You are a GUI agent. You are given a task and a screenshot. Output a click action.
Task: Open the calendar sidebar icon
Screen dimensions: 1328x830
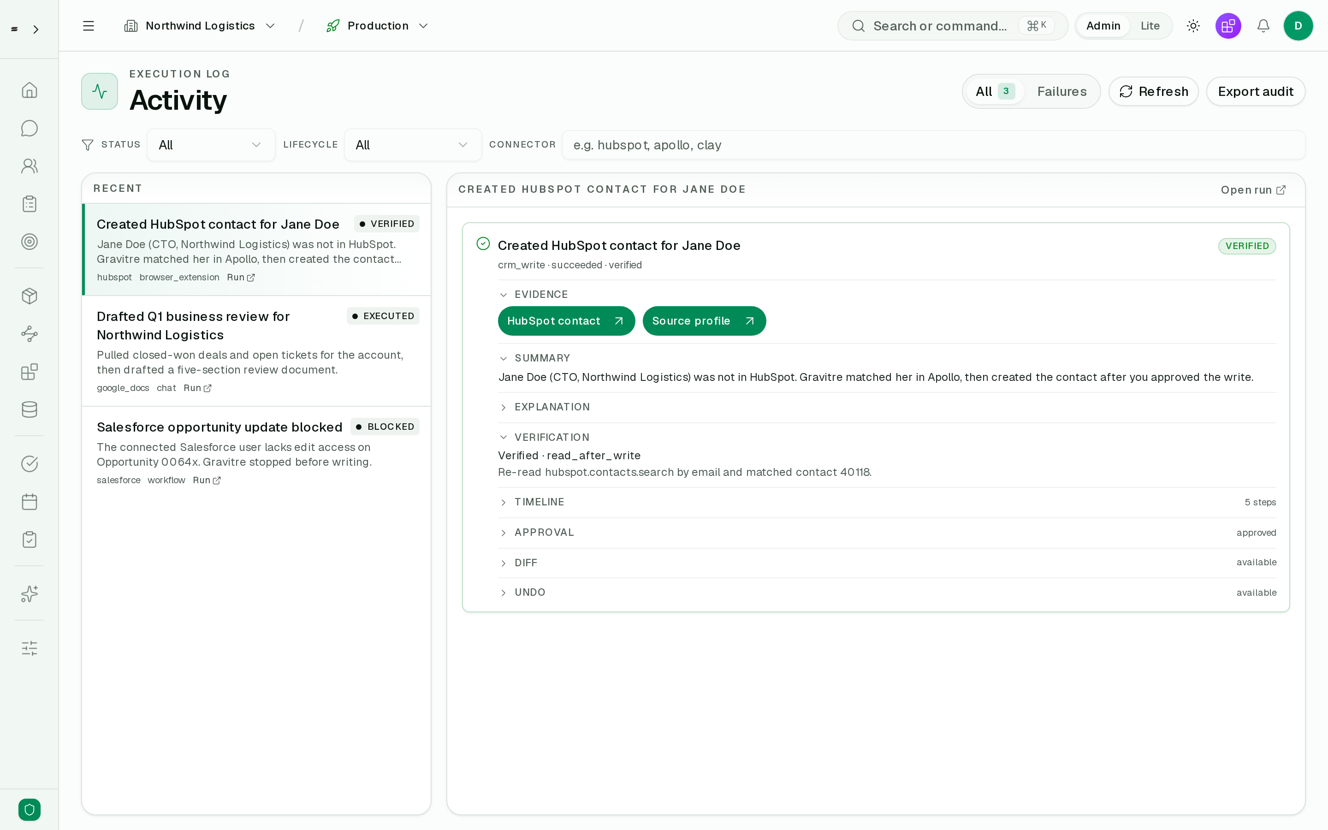pyautogui.click(x=29, y=502)
